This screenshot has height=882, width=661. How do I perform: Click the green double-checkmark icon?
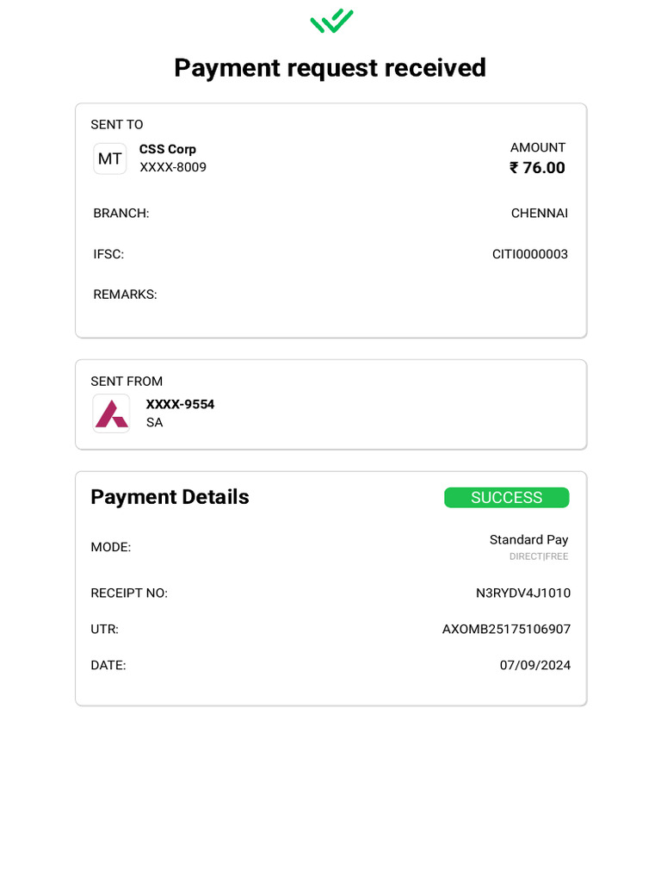[x=331, y=21]
